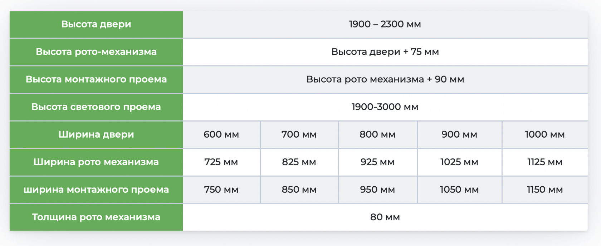Click the '600 мм' door width cell
Image resolution: width=601 pixels, height=246 pixels.
pos(221,134)
